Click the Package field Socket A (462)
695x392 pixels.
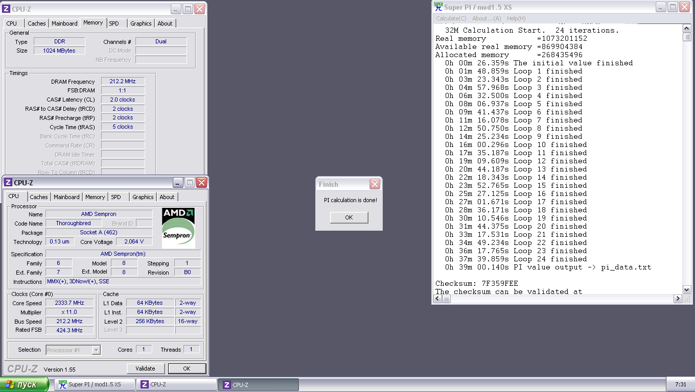point(99,233)
